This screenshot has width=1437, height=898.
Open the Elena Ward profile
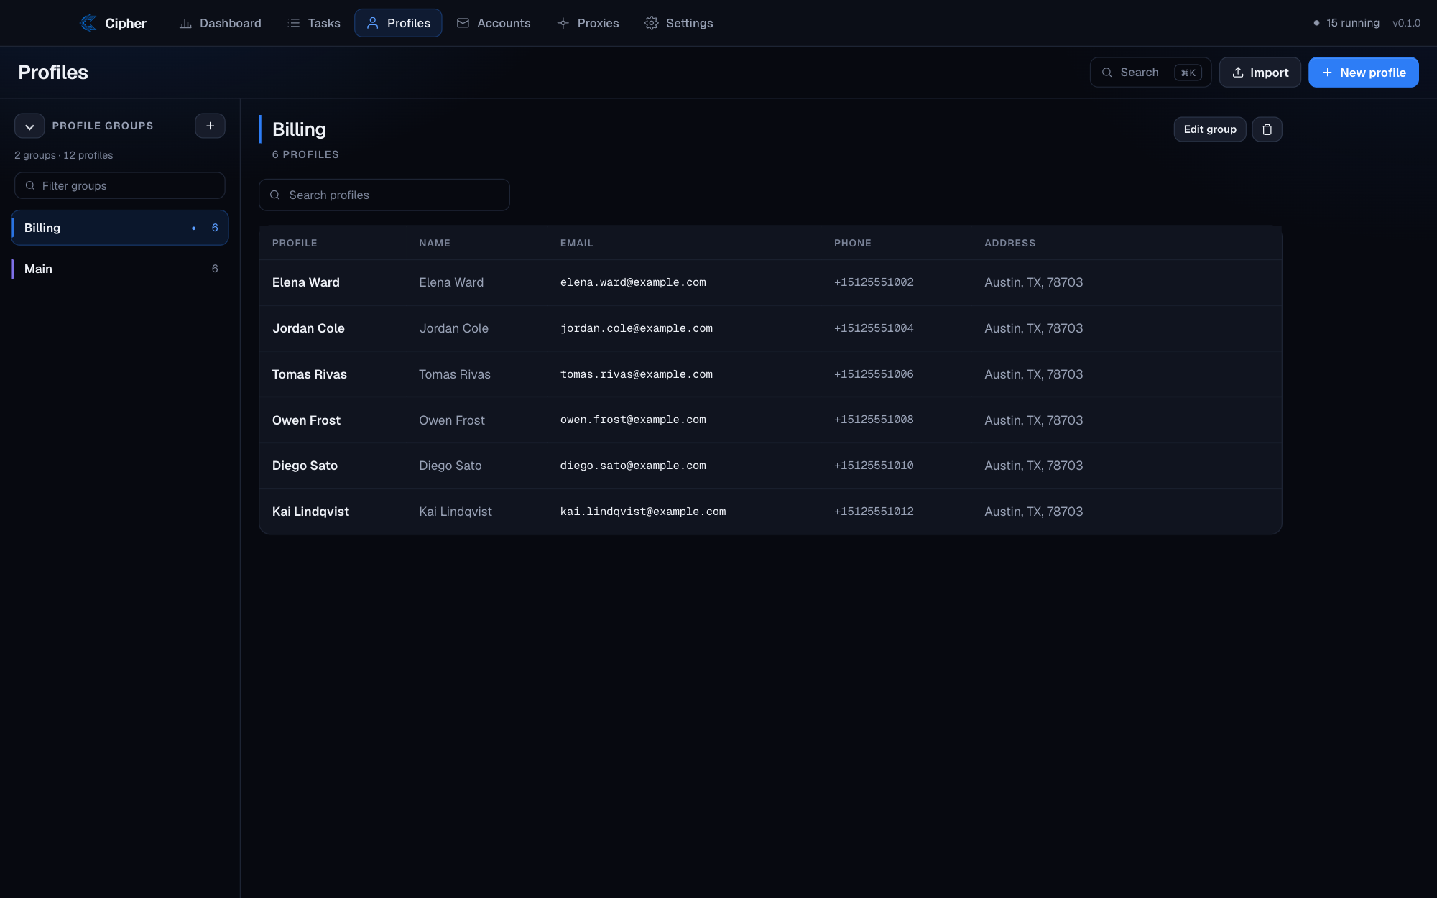306,282
